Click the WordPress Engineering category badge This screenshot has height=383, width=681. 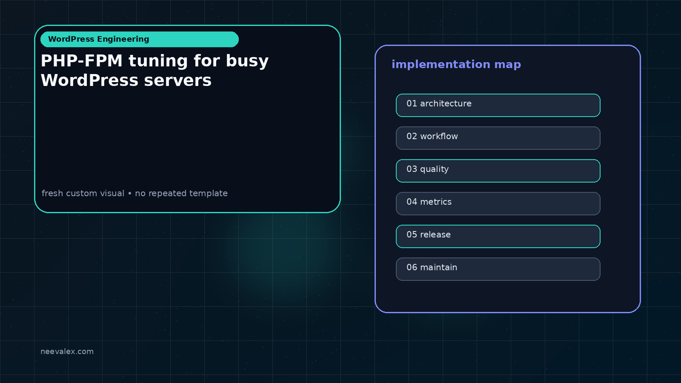pos(140,39)
